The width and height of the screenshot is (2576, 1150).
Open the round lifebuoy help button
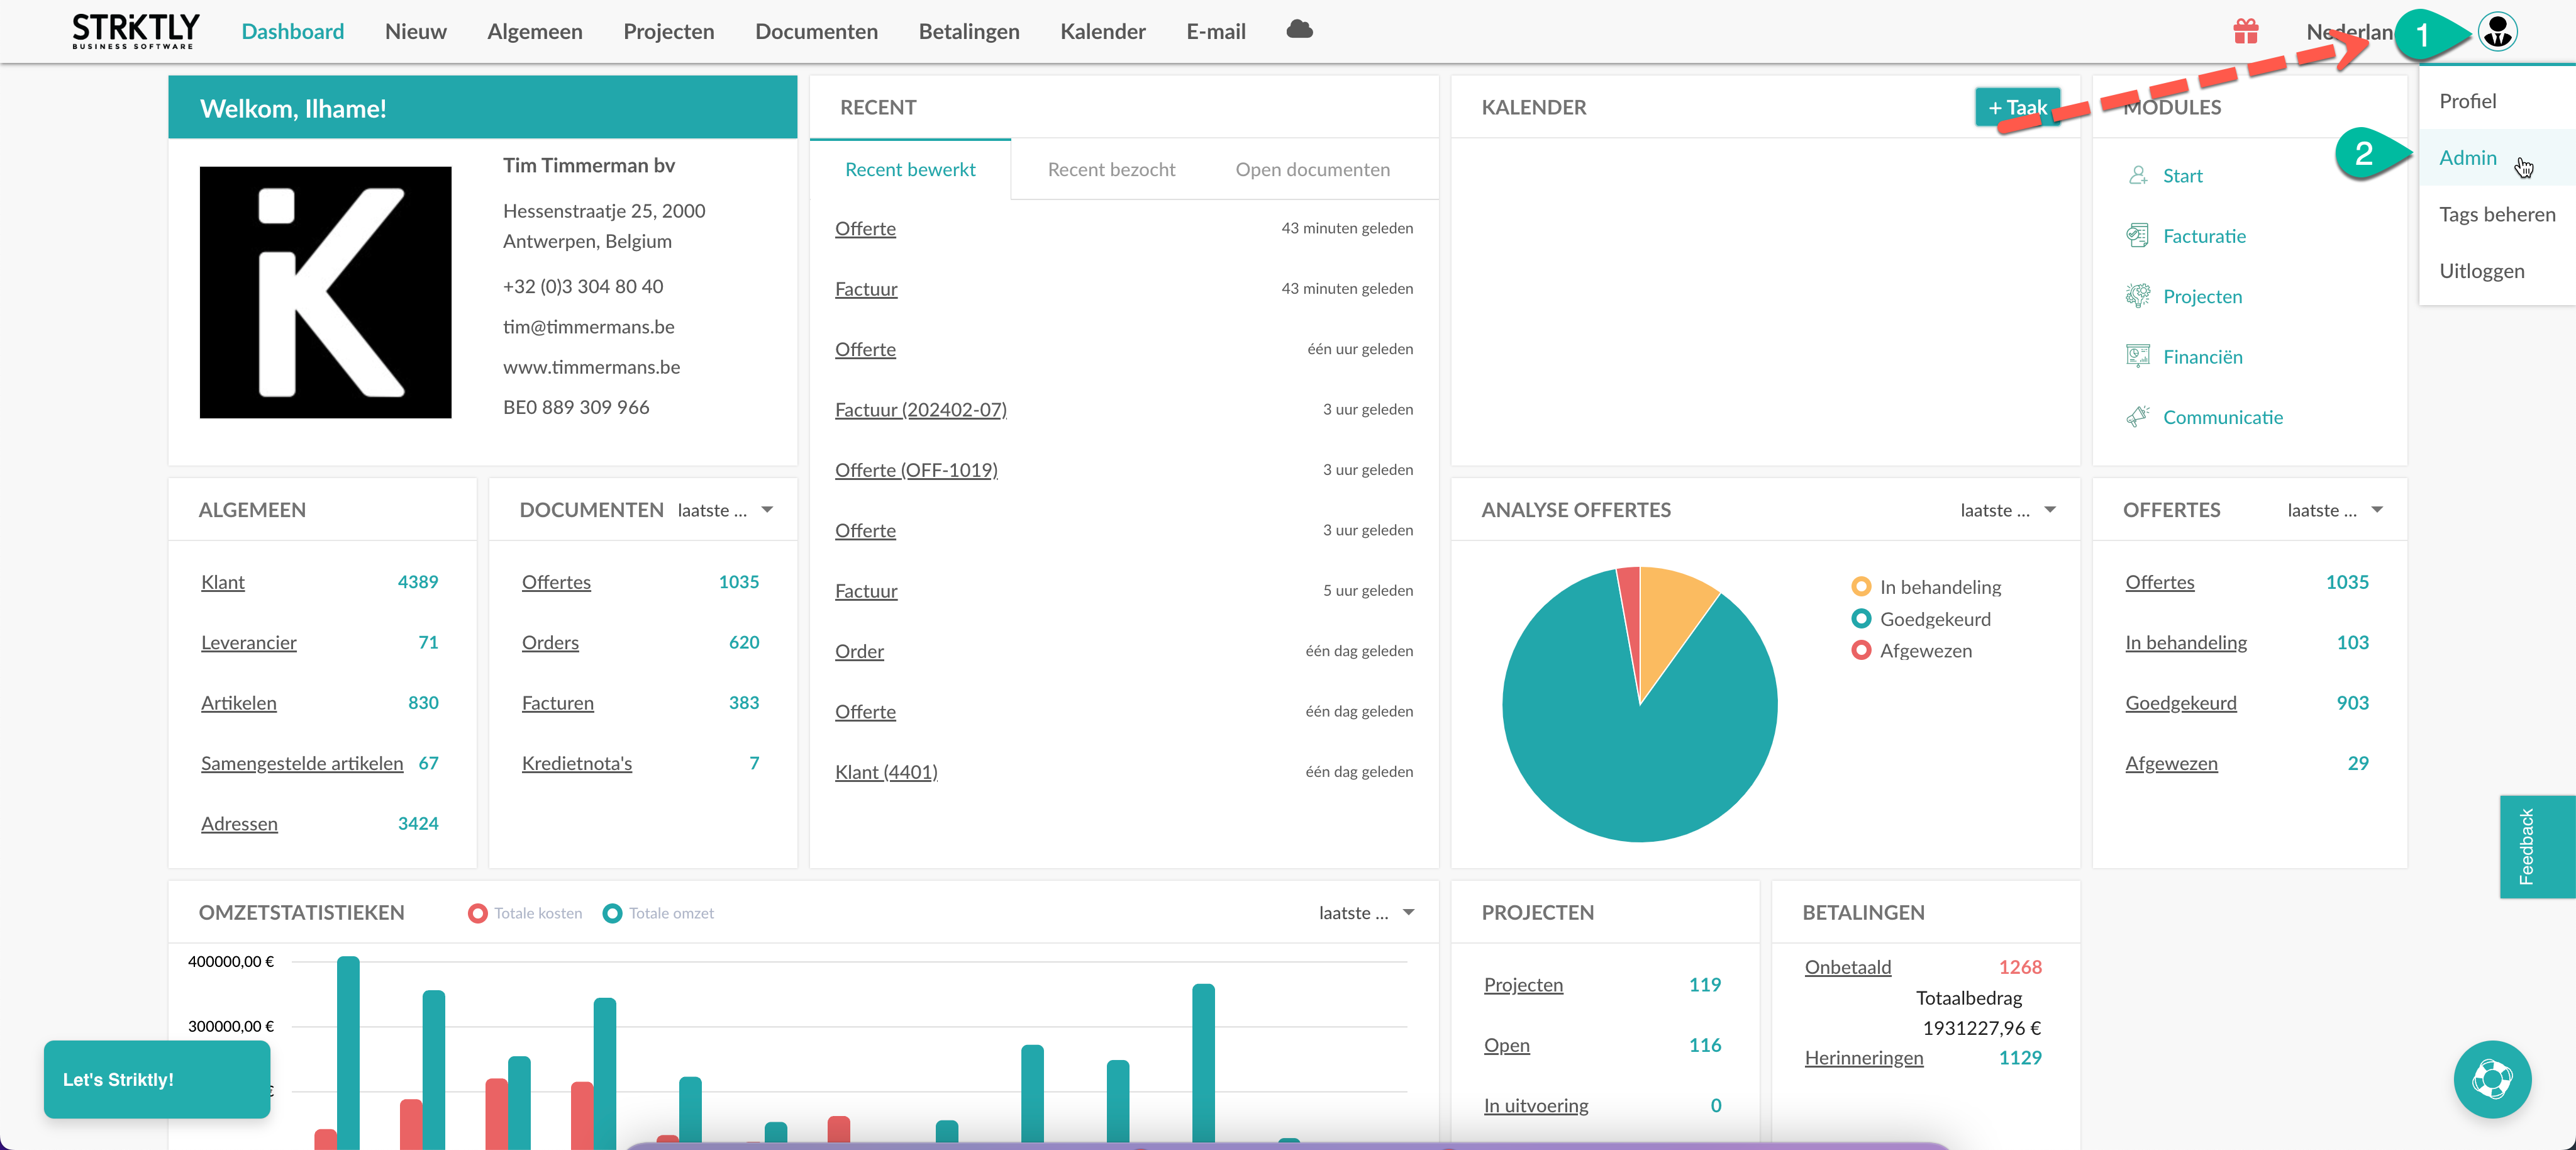pos(2491,1079)
